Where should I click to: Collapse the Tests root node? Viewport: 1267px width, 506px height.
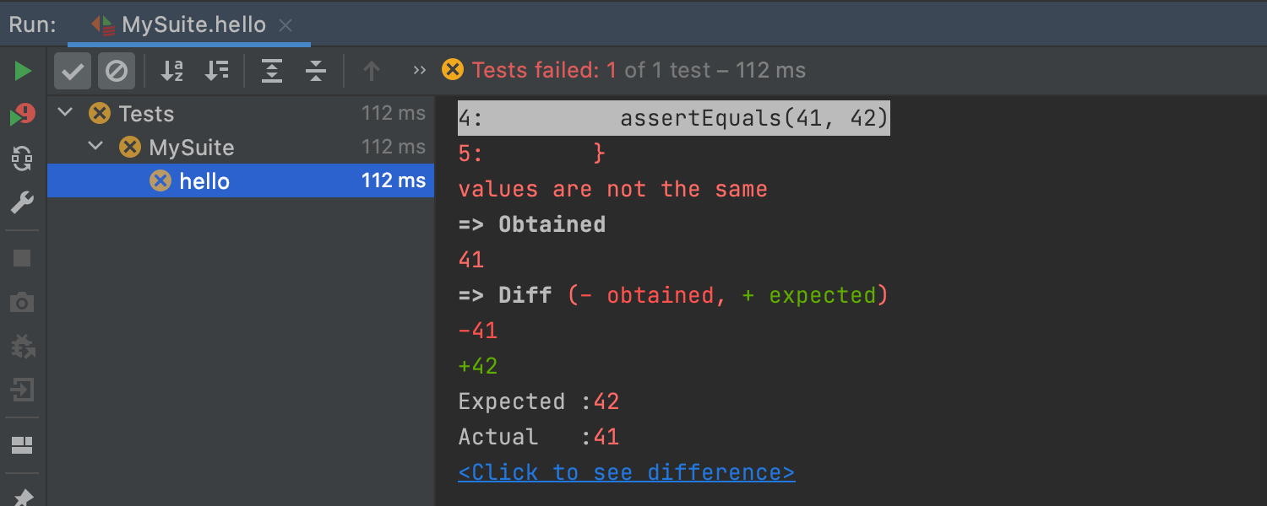67,112
